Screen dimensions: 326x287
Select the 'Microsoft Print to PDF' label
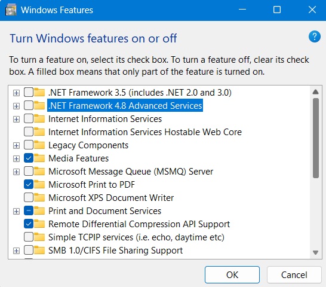(92, 185)
